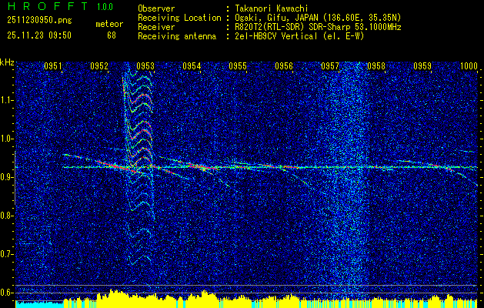484x308 pixels.
Task: Click the 0.7 frequency axis label
Action: point(7,254)
